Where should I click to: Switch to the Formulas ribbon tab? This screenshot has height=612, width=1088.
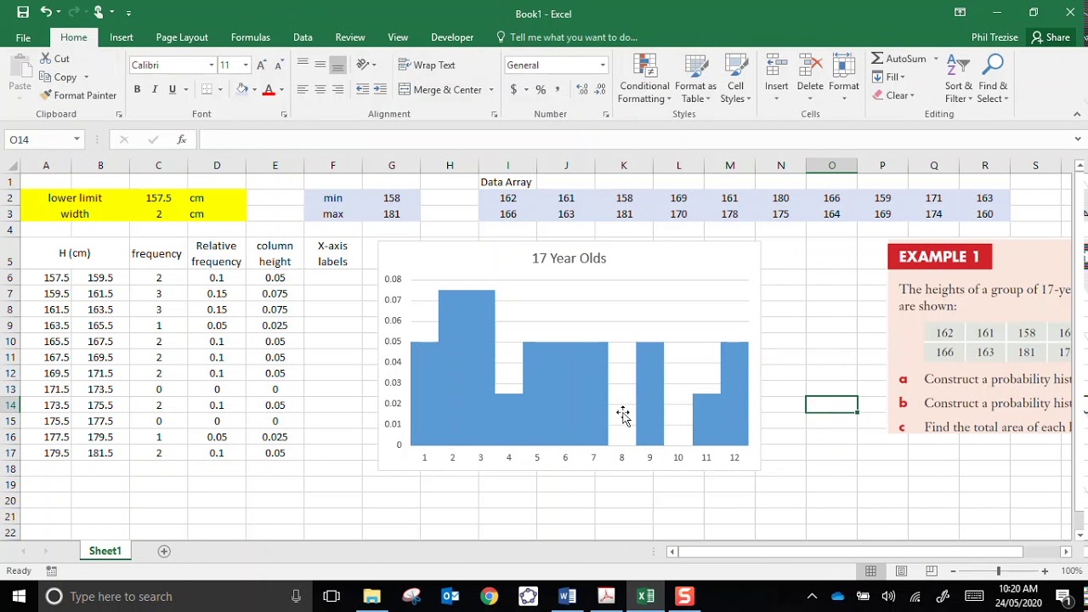pyautogui.click(x=250, y=37)
